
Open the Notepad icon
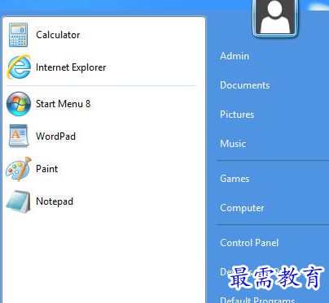point(18,201)
